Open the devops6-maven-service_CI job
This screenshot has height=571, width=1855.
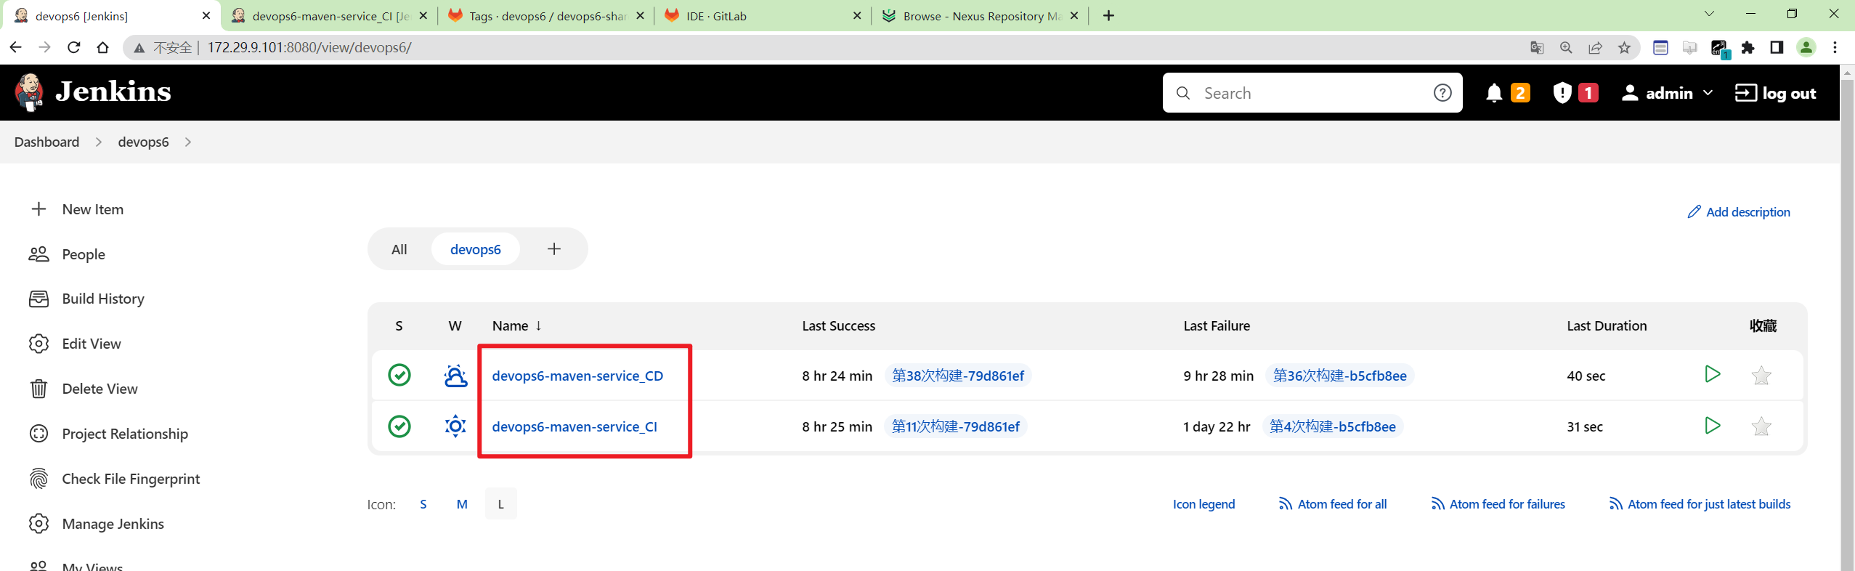(575, 426)
